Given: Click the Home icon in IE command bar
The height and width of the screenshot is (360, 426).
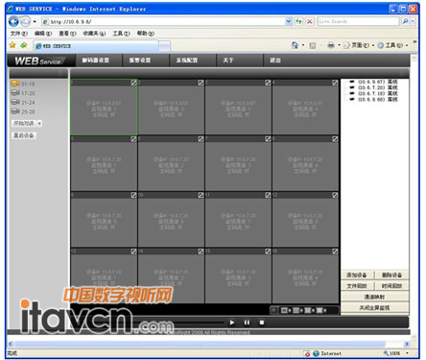Looking at the screenshot, I should coord(295,45).
